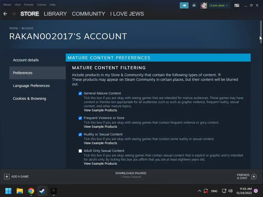Screen dimensions: 263x197
Task: Show hidden system tray icons
Action: (199, 191)
